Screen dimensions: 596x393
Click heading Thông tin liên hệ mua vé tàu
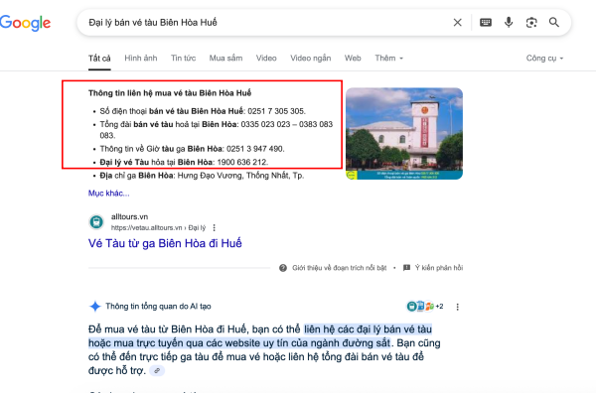(170, 93)
